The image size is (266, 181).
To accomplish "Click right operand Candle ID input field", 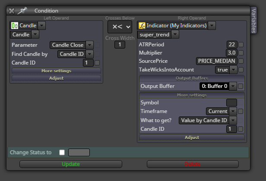I will pos(231,129).
